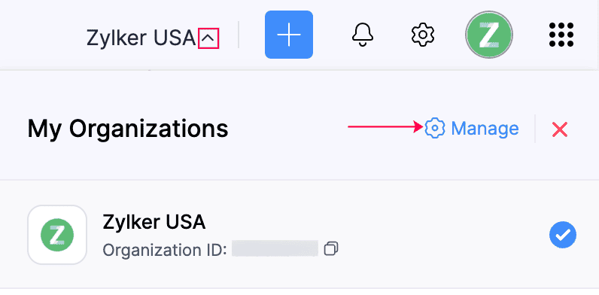Copy the Organization ID using copy icon

click(x=331, y=249)
